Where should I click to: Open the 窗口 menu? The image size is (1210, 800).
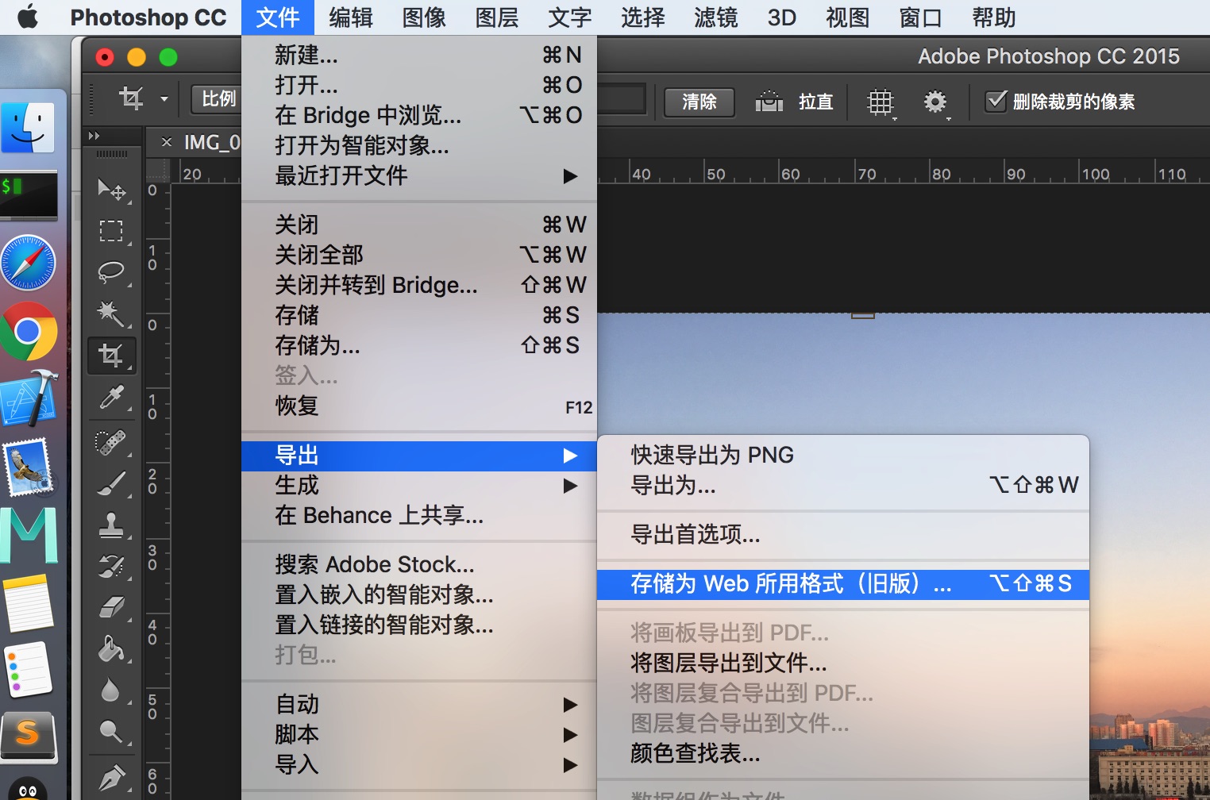(x=921, y=17)
